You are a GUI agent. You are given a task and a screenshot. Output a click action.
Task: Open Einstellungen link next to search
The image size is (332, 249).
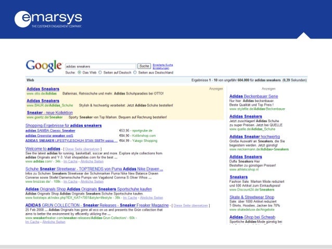click(x=161, y=68)
